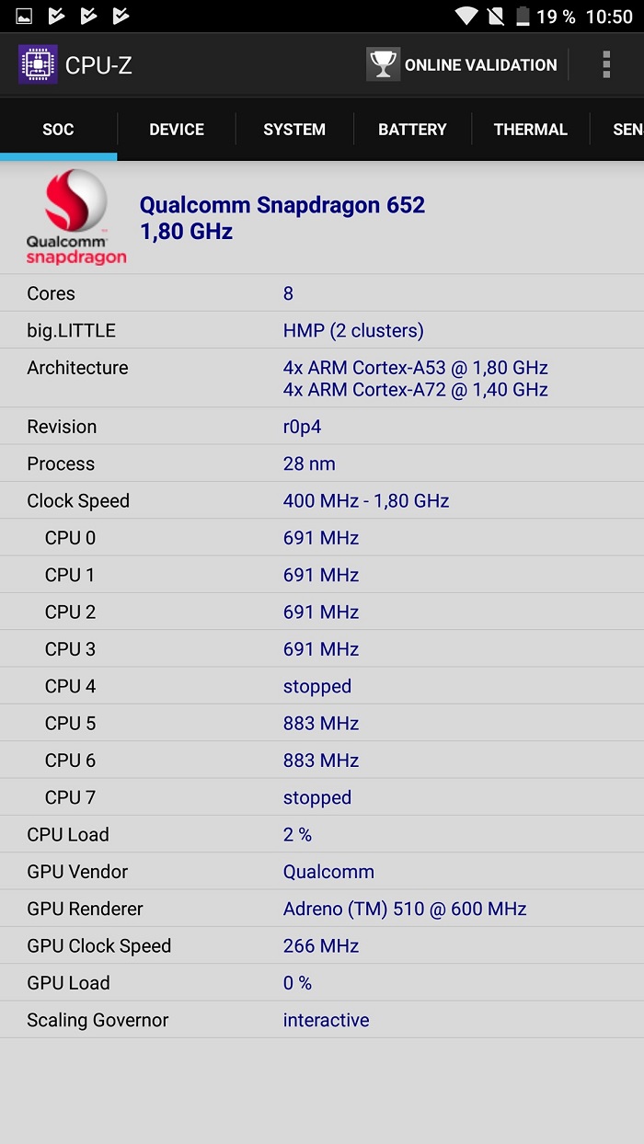Tap the Qualcomm Snapdragon logo
The width and height of the screenshot is (644, 1144).
[x=75, y=218]
